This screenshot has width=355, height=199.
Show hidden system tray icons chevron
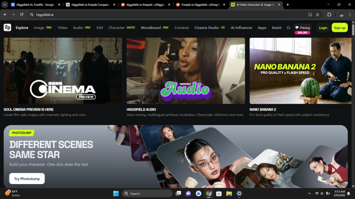tap(309, 194)
